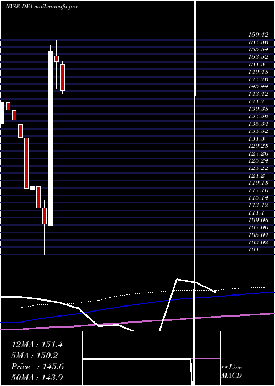Screen dimensions: 275x386
Task: Click the 141.4 price axis label
Action: pos(256,101)
